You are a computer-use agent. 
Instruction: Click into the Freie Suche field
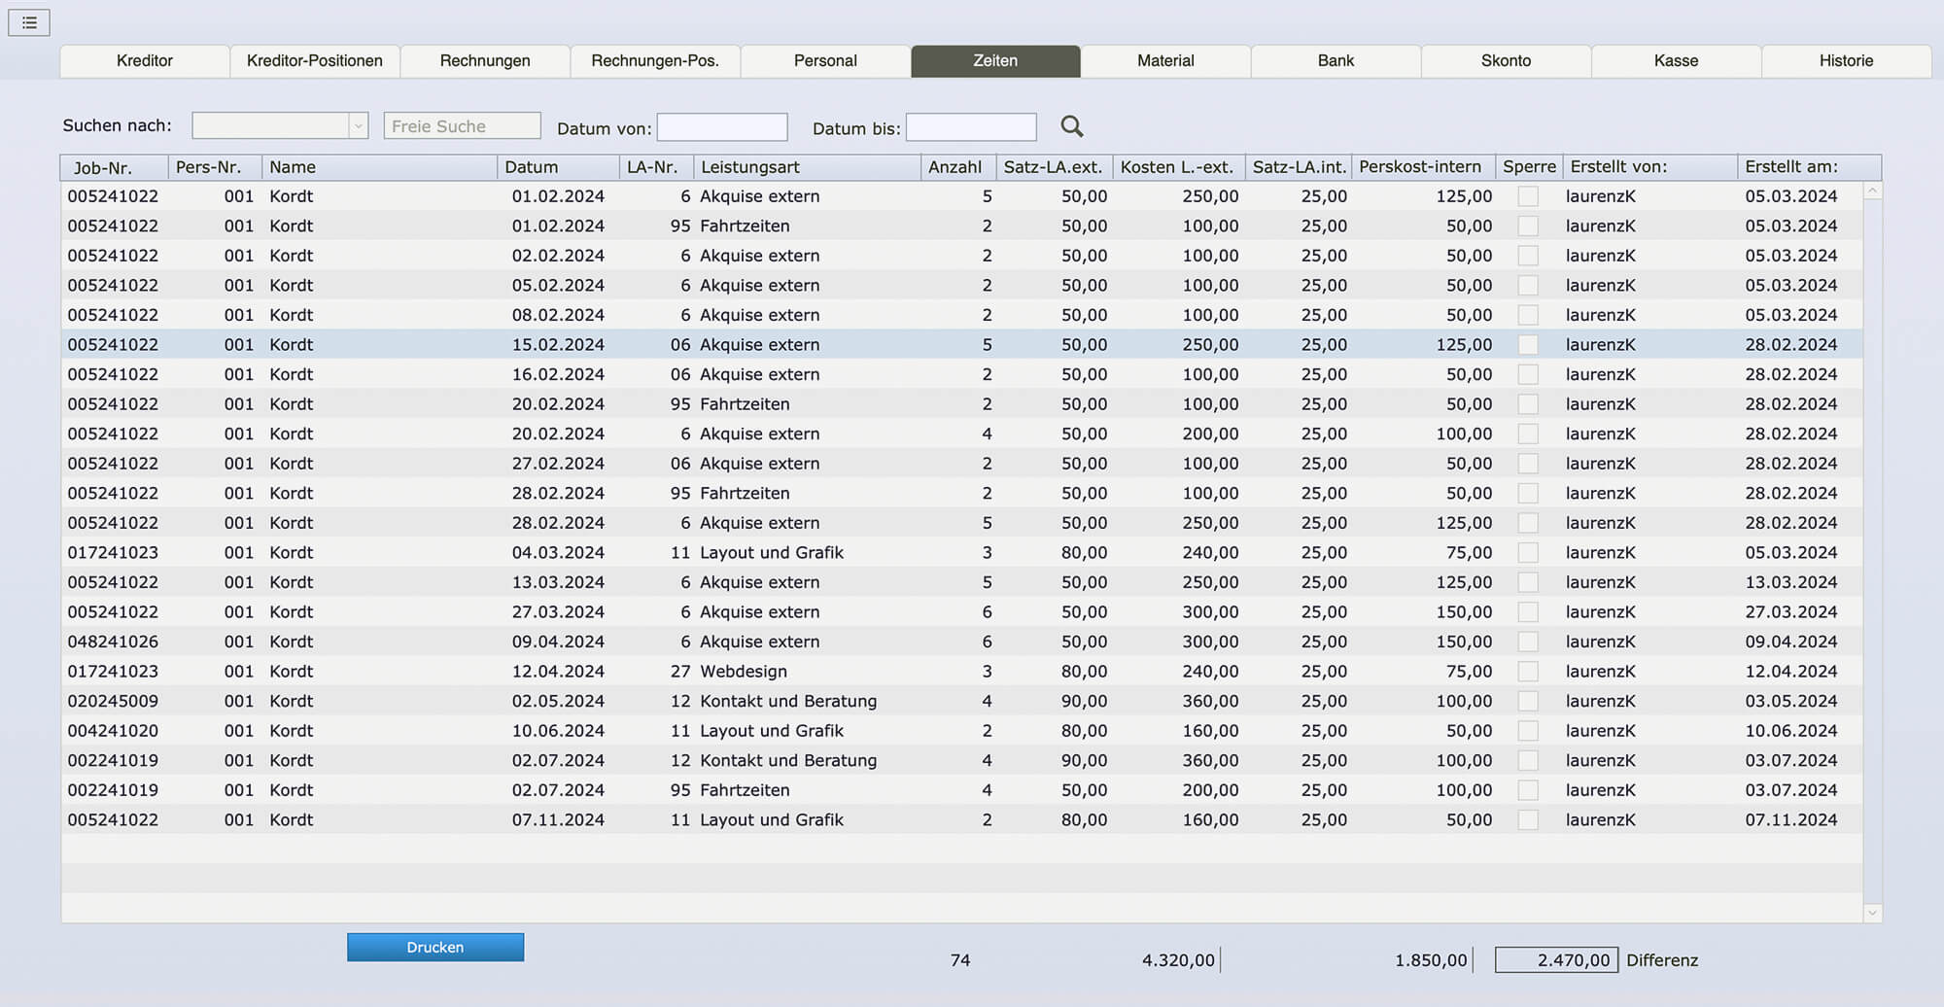click(x=463, y=125)
